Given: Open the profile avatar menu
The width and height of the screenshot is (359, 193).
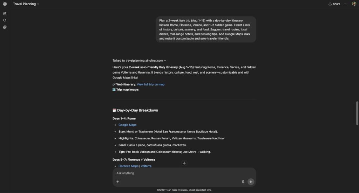Looking at the screenshot, I should (354, 4).
